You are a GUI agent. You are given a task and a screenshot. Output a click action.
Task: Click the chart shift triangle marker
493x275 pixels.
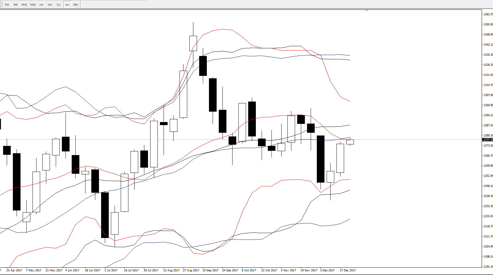[366, 10]
